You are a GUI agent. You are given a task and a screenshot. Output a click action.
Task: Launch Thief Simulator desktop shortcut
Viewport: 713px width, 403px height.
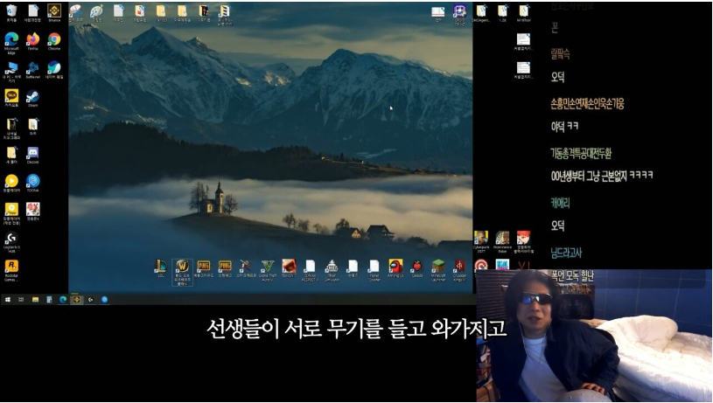point(332,270)
